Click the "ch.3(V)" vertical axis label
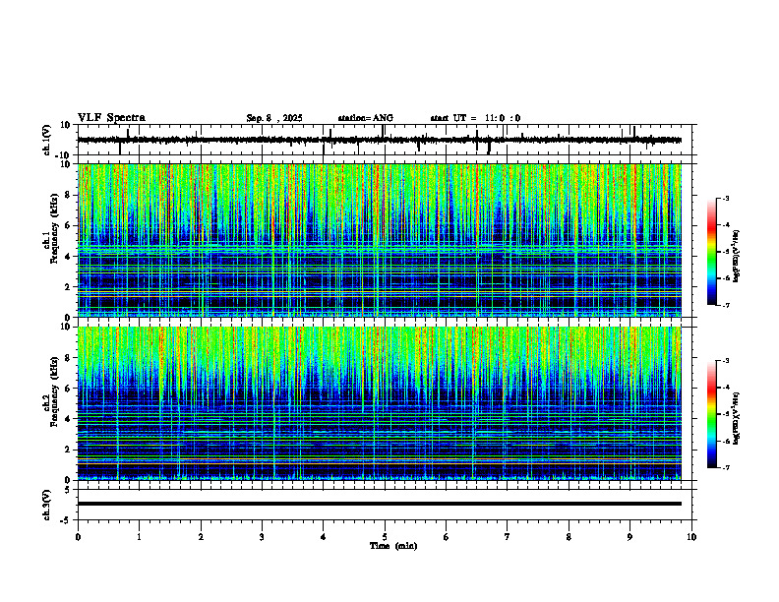The image size is (779, 602). tap(47, 506)
